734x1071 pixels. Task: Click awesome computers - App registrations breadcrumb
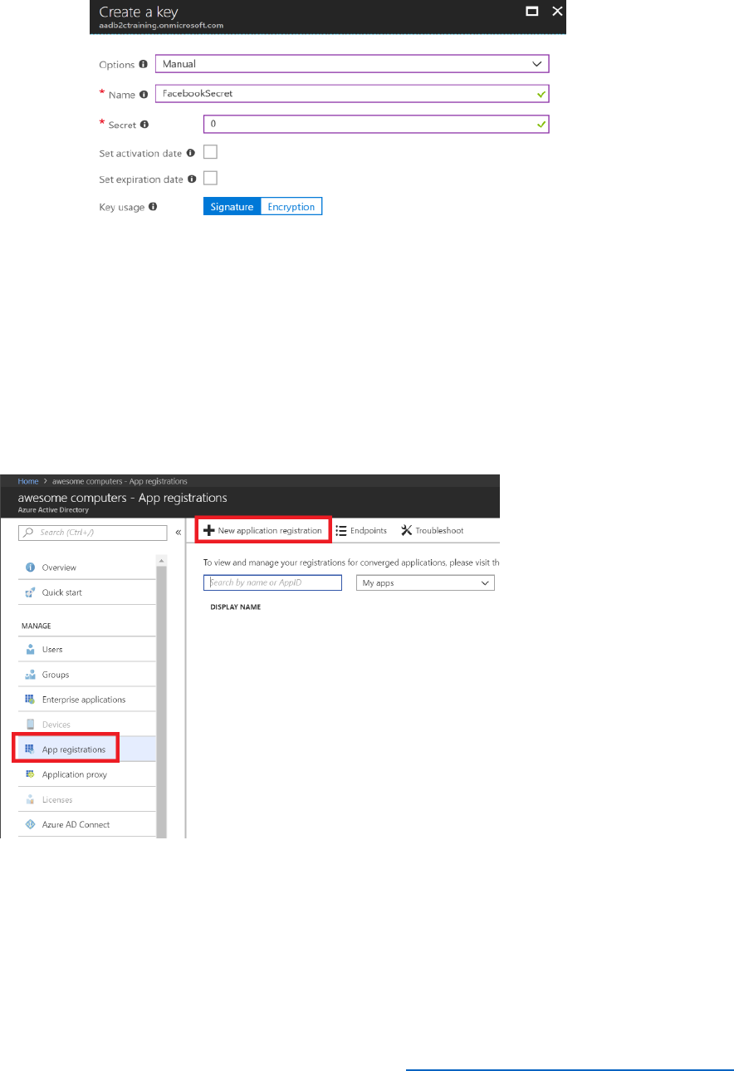click(120, 481)
